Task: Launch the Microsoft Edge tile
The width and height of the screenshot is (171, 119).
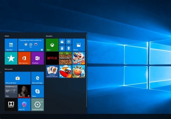Action: pos(38,78)
